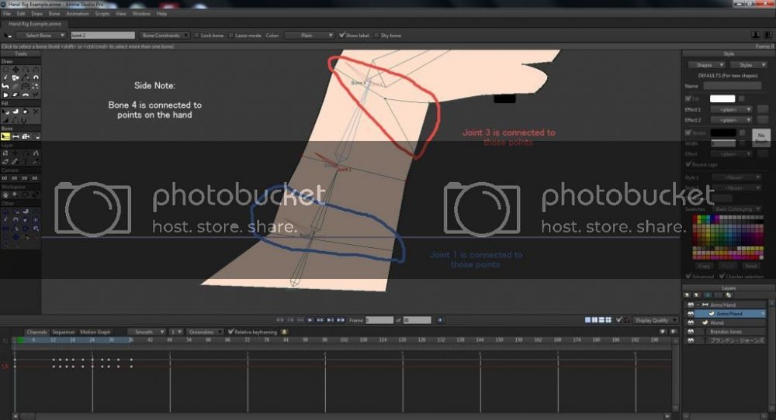
Task: Click the black Stroke color swatch
Action: coord(722,133)
